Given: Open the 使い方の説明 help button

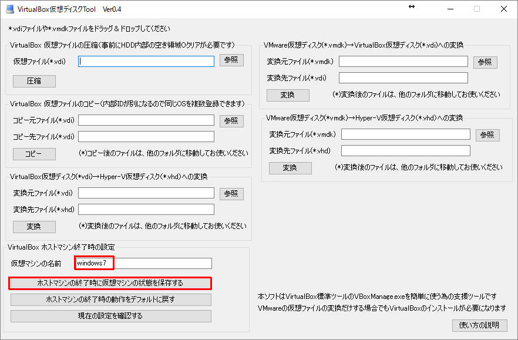Looking at the screenshot, I should point(479,325).
